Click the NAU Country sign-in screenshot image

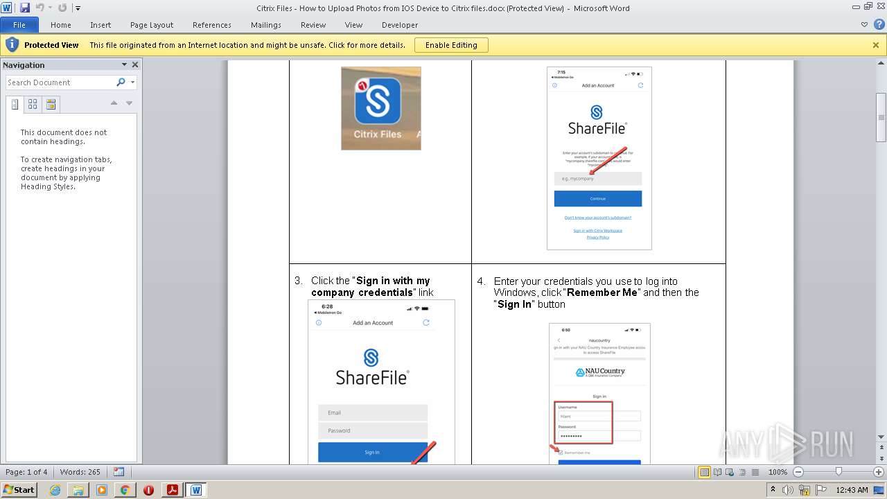click(599, 394)
